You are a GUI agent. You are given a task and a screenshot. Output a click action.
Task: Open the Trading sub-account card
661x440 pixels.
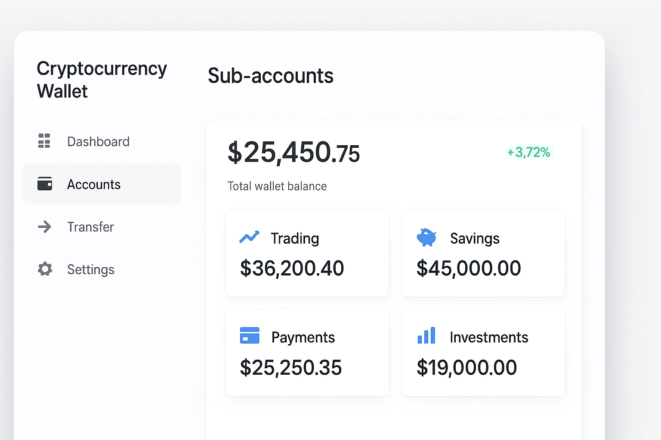[x=307, y=254]
